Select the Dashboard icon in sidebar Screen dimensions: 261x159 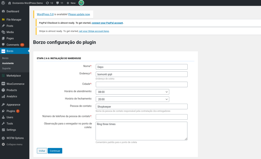pos(4,11)
